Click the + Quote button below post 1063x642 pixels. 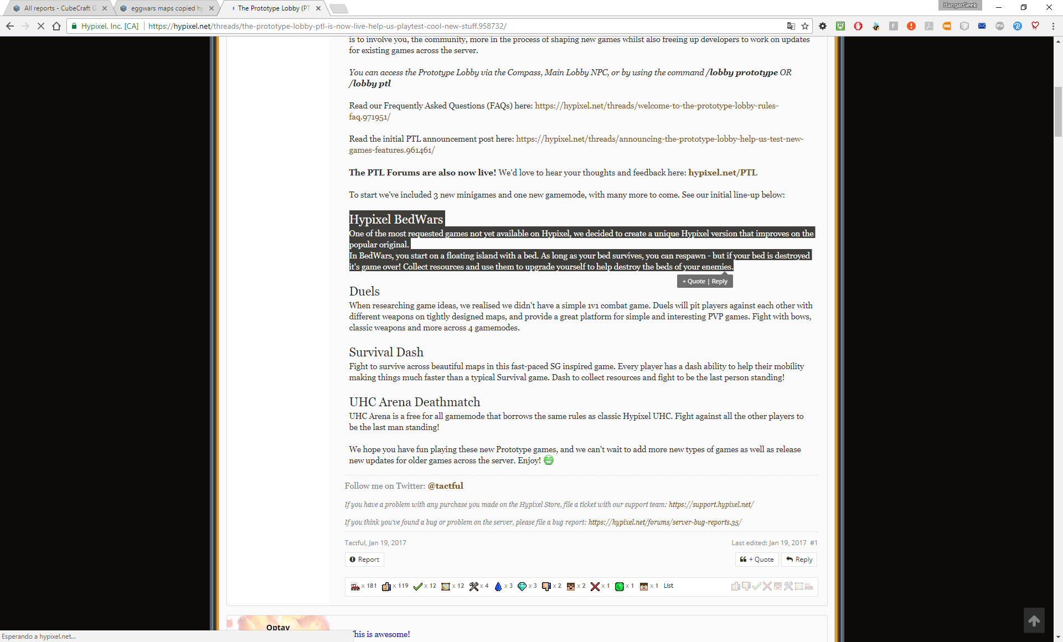pyautogui.click(x=757, y=560)
